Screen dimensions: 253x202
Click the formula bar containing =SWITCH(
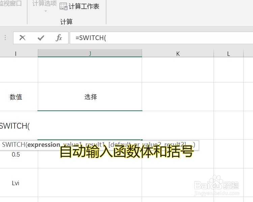161,38
